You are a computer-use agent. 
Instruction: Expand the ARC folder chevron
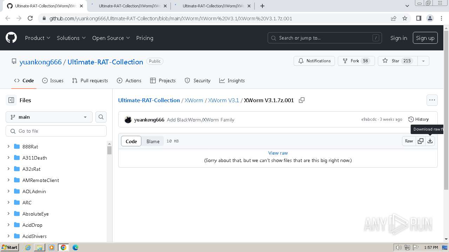click(x=8, y=203)
